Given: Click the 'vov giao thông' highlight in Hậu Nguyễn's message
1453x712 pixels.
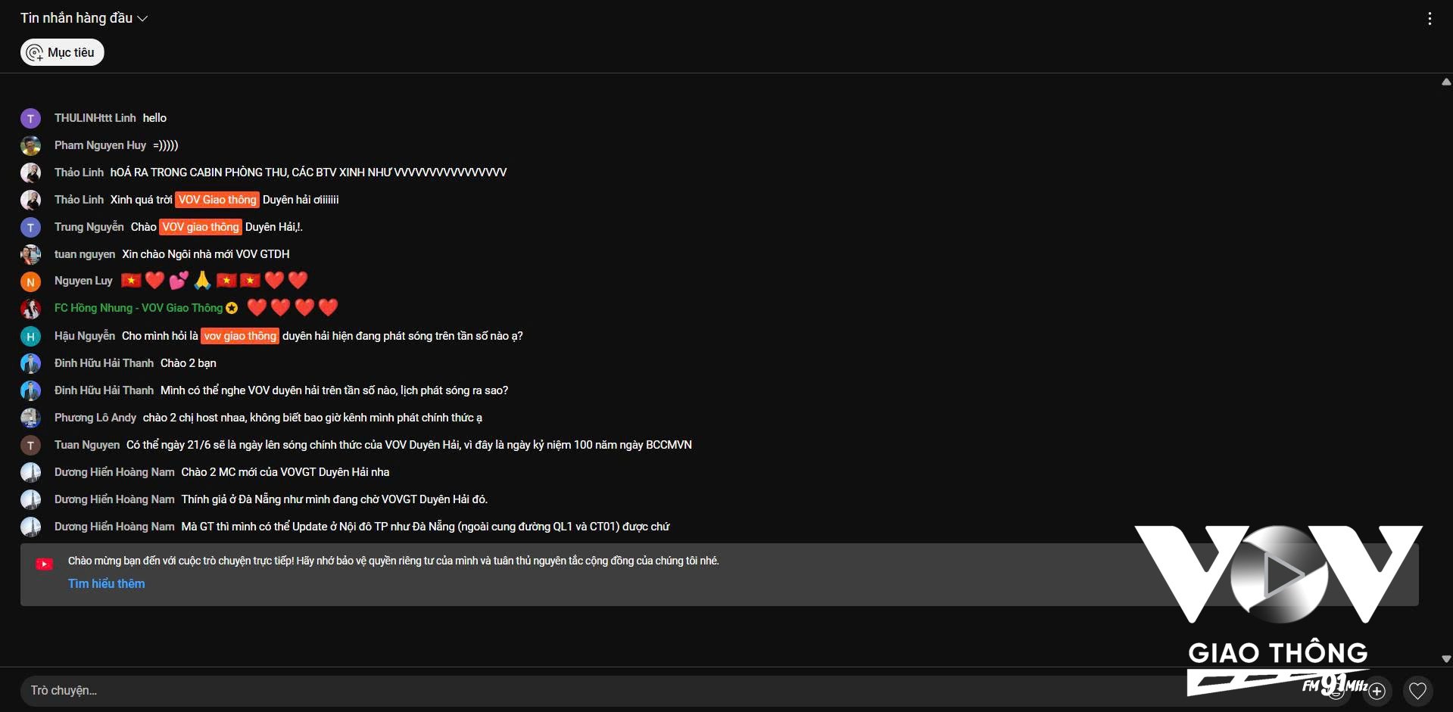Looking at the screenshot, I should [x=240, y=336].
